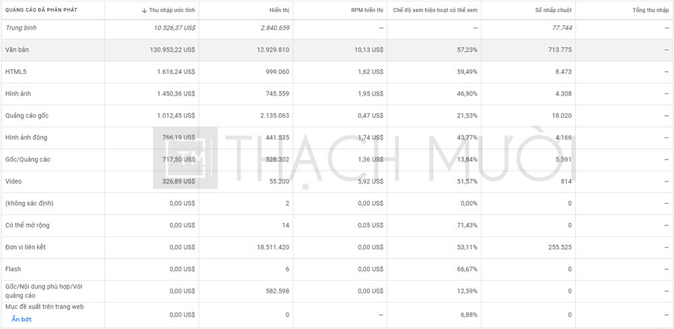Click the Ẩn bớt link
The height and width of the screenshot is (329, 674).
(x=21, y=319)
